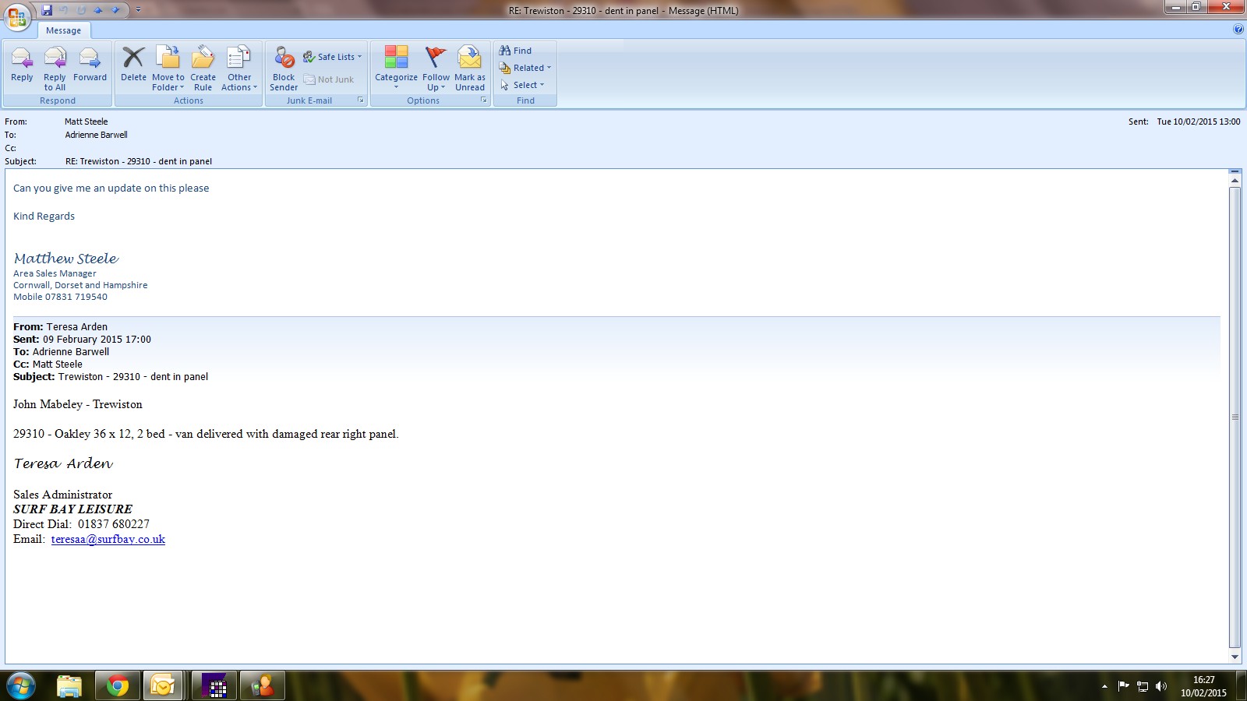The height and width of the screenshot is (701, 1247).
Task: Open the purple grid app on taskbar
Action: (214, 685)
